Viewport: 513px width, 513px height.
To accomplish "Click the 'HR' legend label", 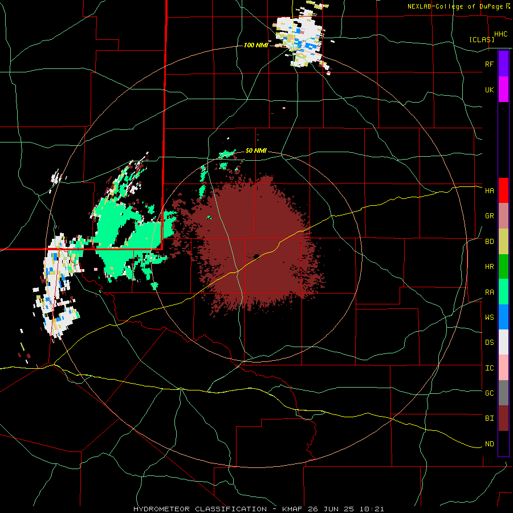I will tap(489, 267).
